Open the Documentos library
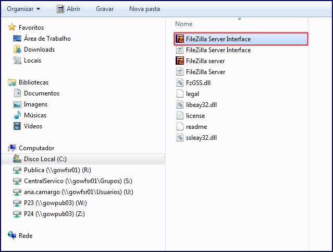333x252 pixels. click(x=42, y=93)
